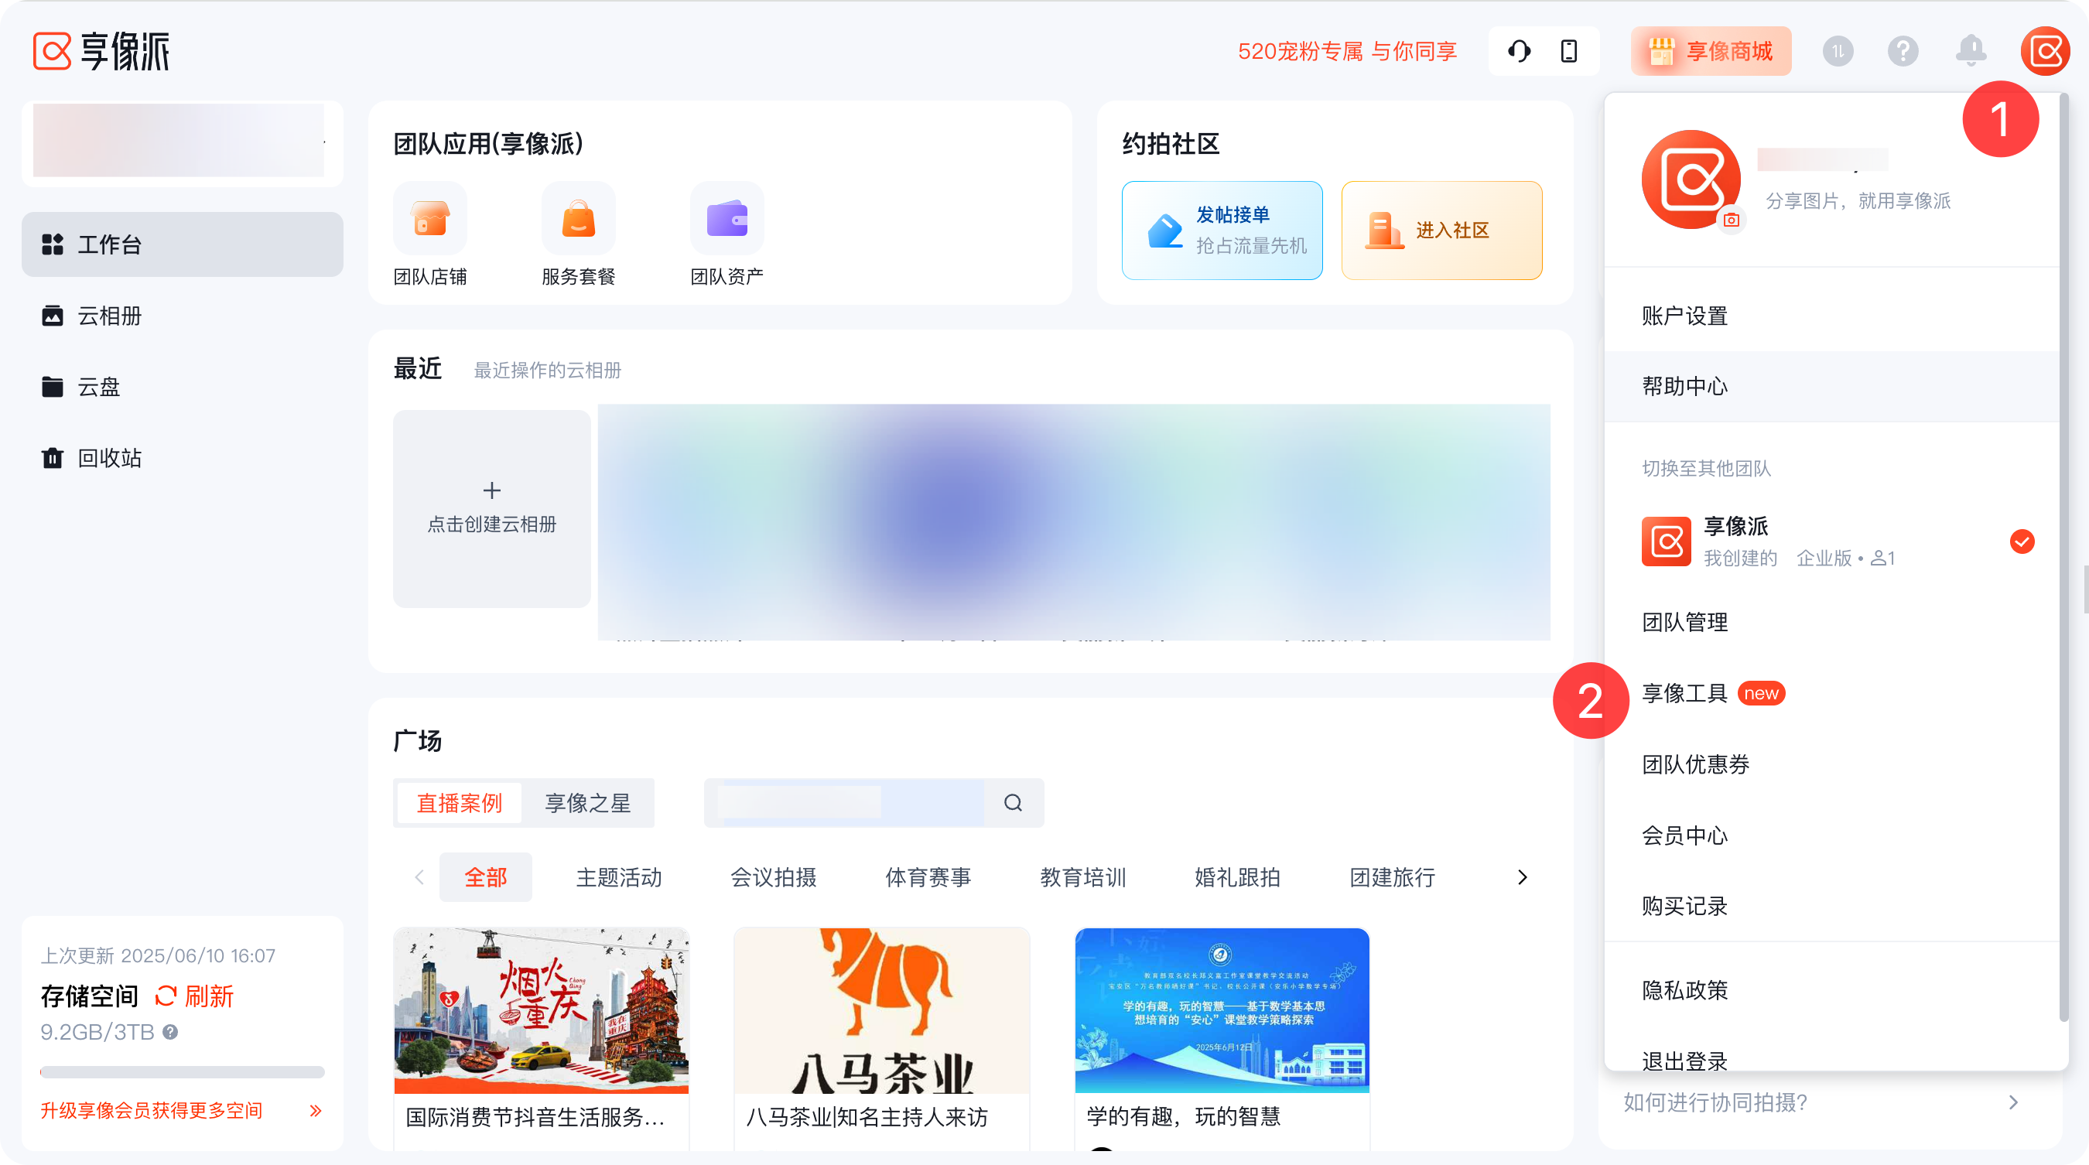Select the 婚礼跟拍 category filter
The width and height of the screenshot is (2089, 1165).
tap(1237, 877)
